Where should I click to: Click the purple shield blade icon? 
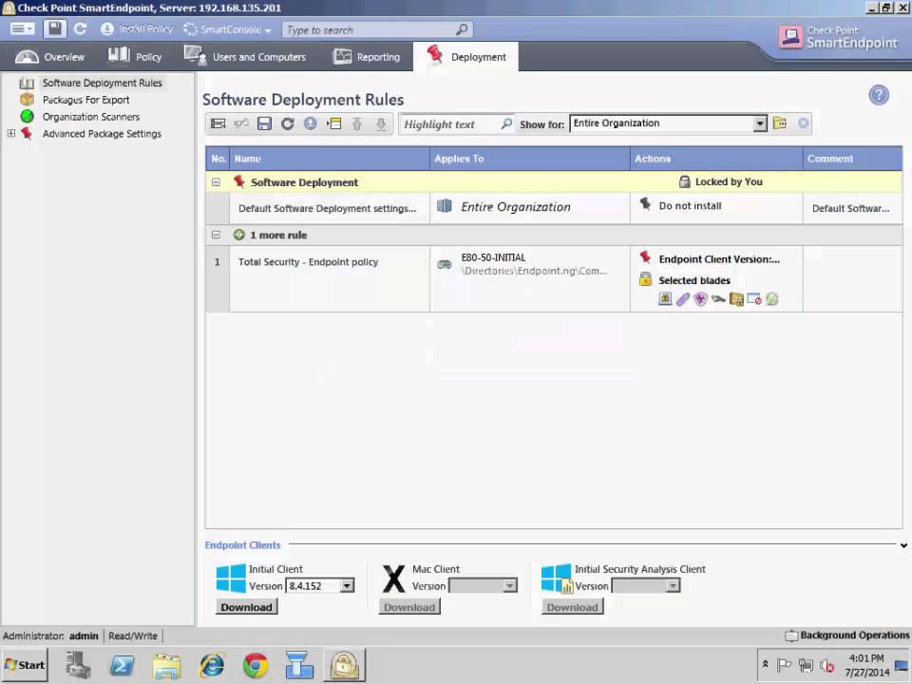click(700, 299)
